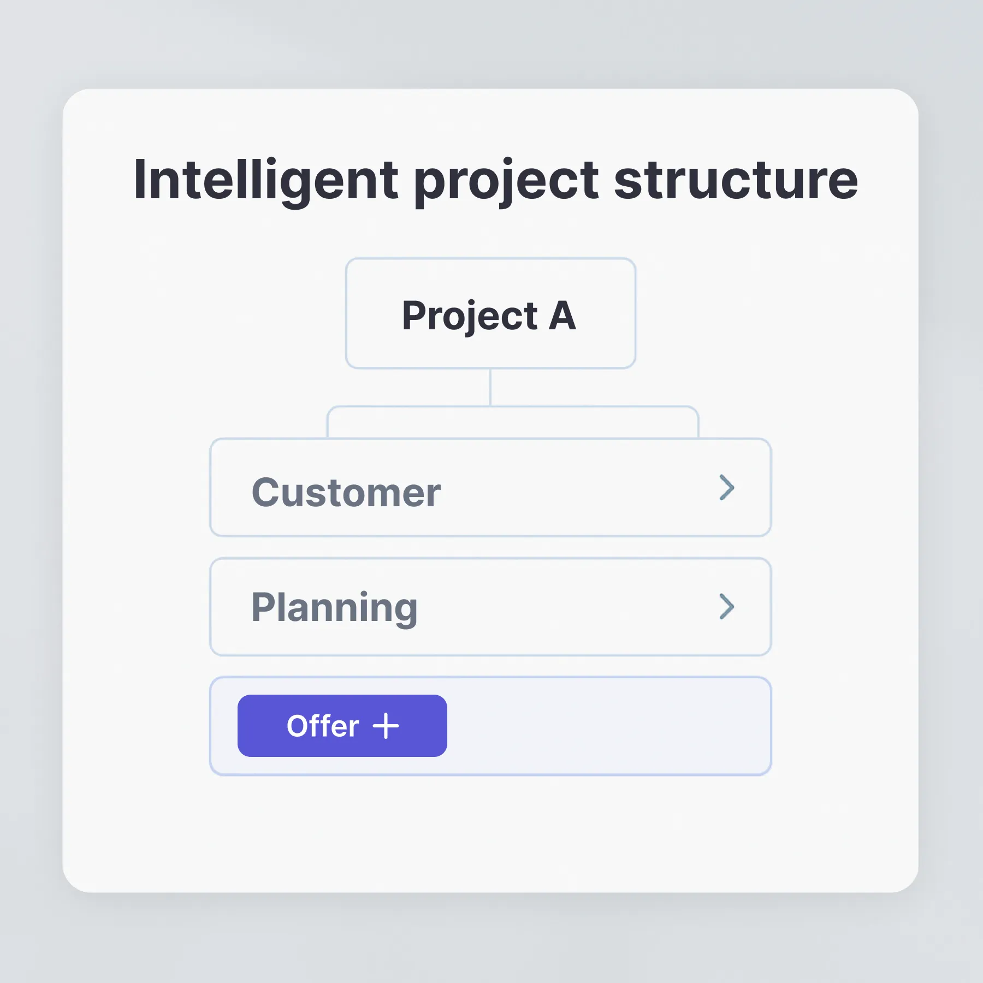Click the word Project in node box
The height and width of the screenshot is (983, 983).
coord(470,317)
